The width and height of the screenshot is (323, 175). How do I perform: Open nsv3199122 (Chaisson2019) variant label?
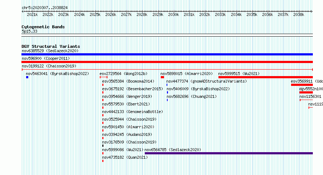pyautogui.click(x=49, y=66)
